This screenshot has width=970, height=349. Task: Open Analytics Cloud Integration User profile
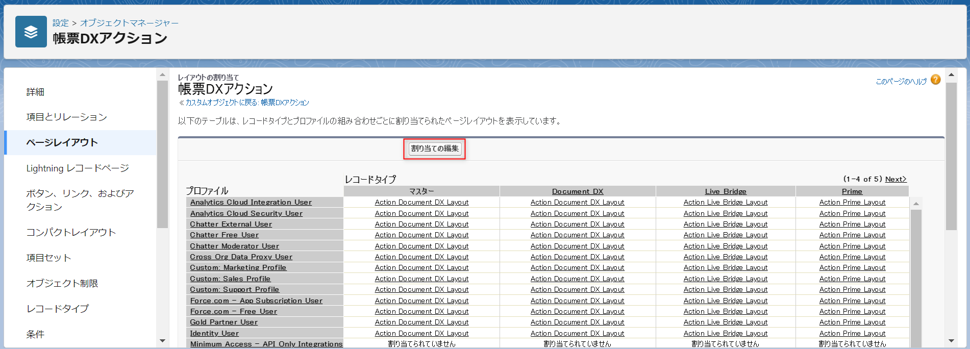pyautogui.click(x=251, y=203)
